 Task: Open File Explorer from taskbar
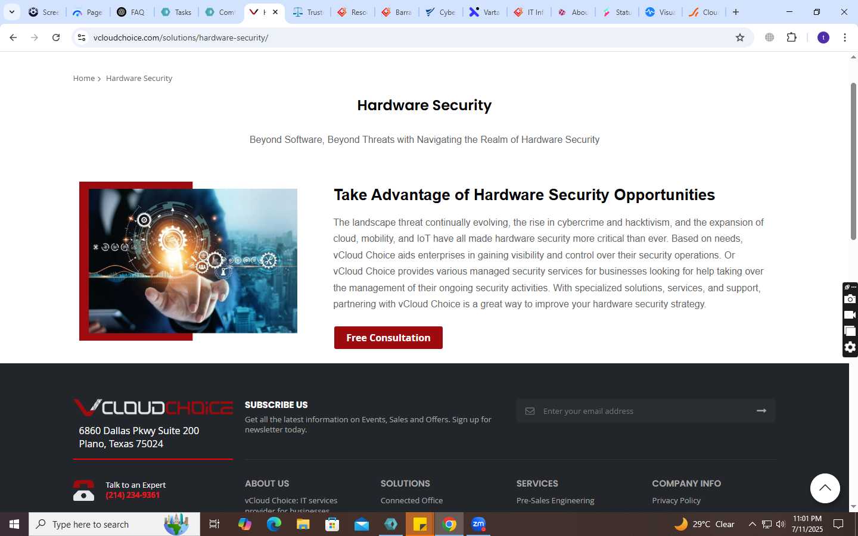tap(303, 524)
